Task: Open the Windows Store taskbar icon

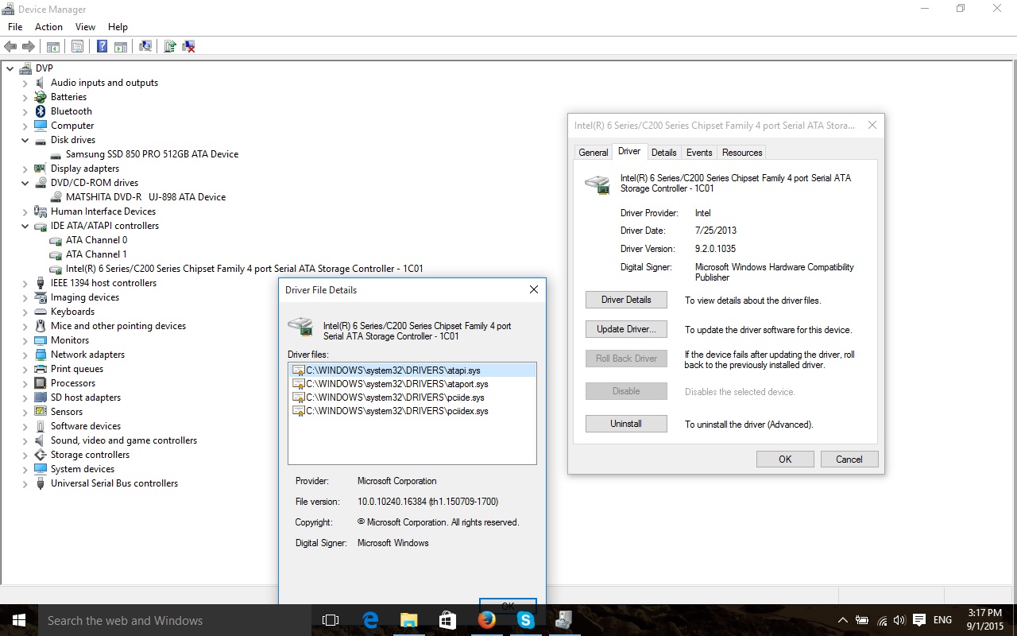Action: (447, 620)
